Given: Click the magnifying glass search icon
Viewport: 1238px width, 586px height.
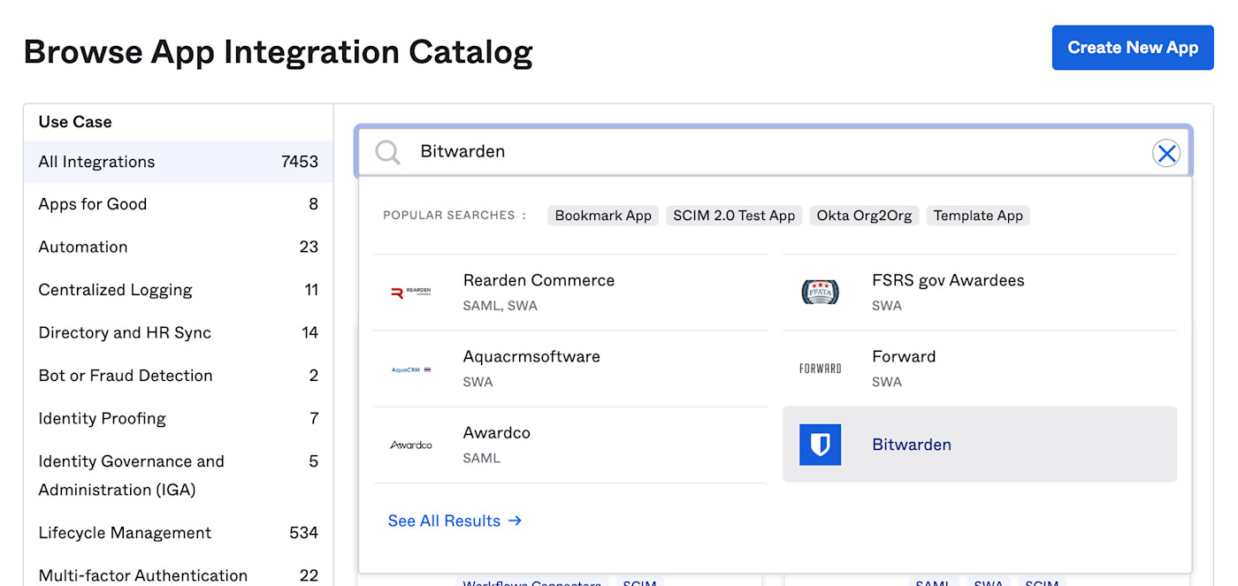Looking at the screenshot, I should pyautogui.click(x=386, y=151).
